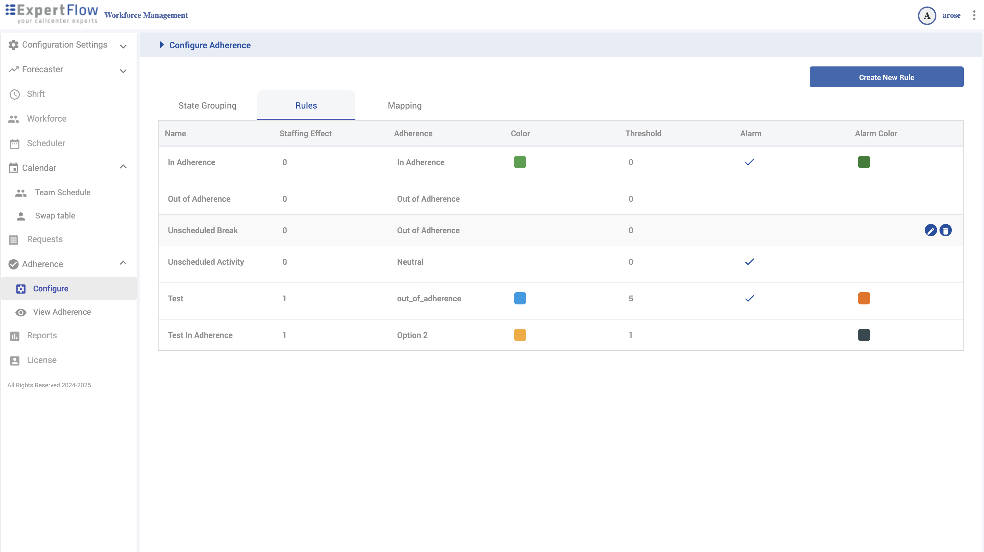Open the three-dot menu near arose
Image resolution: width=984 pixels, height=552 pixels.
(974, 15)
